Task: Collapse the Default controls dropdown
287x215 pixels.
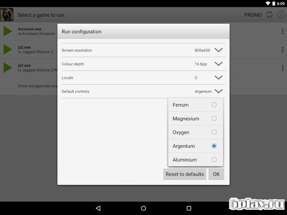Action: (218, 91)
